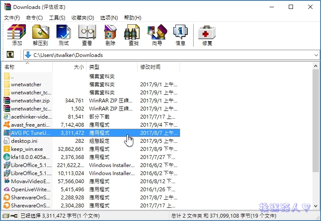This screenshot has height=221, width=321.
Task: Select MovaviVideoE file icon
Action: tap(6, 181)
